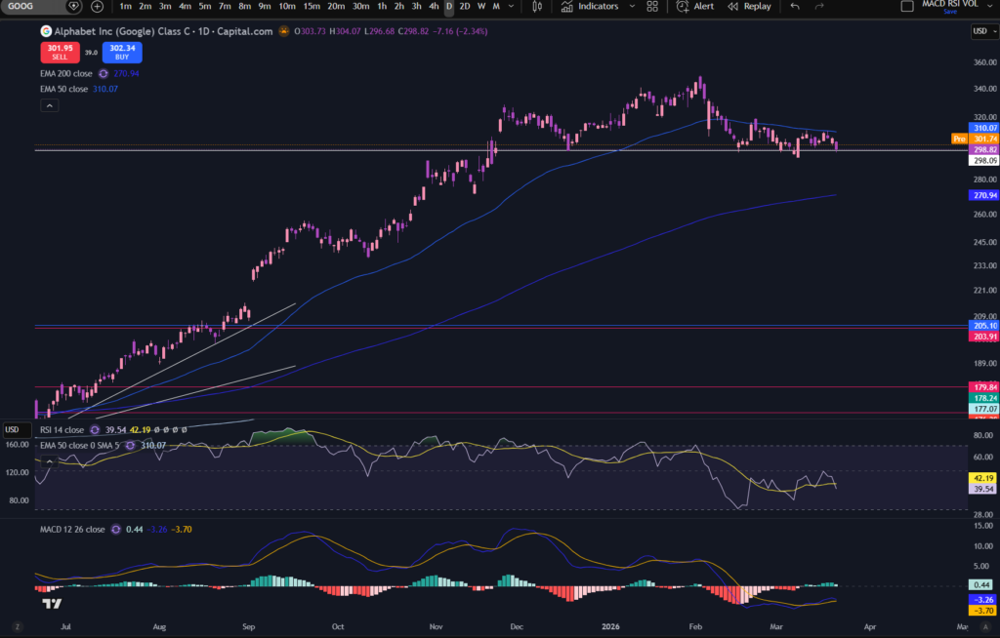The width and height of the screenshot is (1000, 638).
Task: Click the orange market status icon by the title
Action: [x=284, y=31]
